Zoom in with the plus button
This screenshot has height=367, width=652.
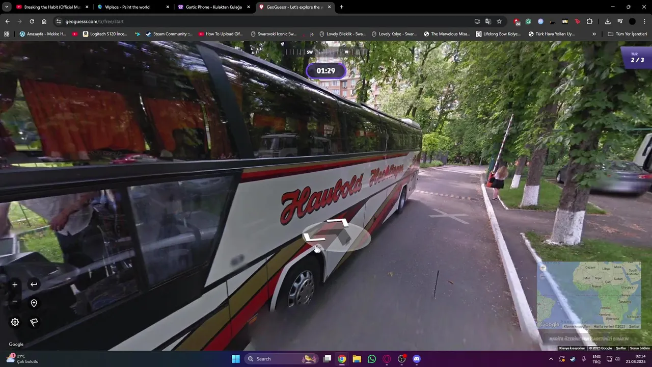pos(15,284)
